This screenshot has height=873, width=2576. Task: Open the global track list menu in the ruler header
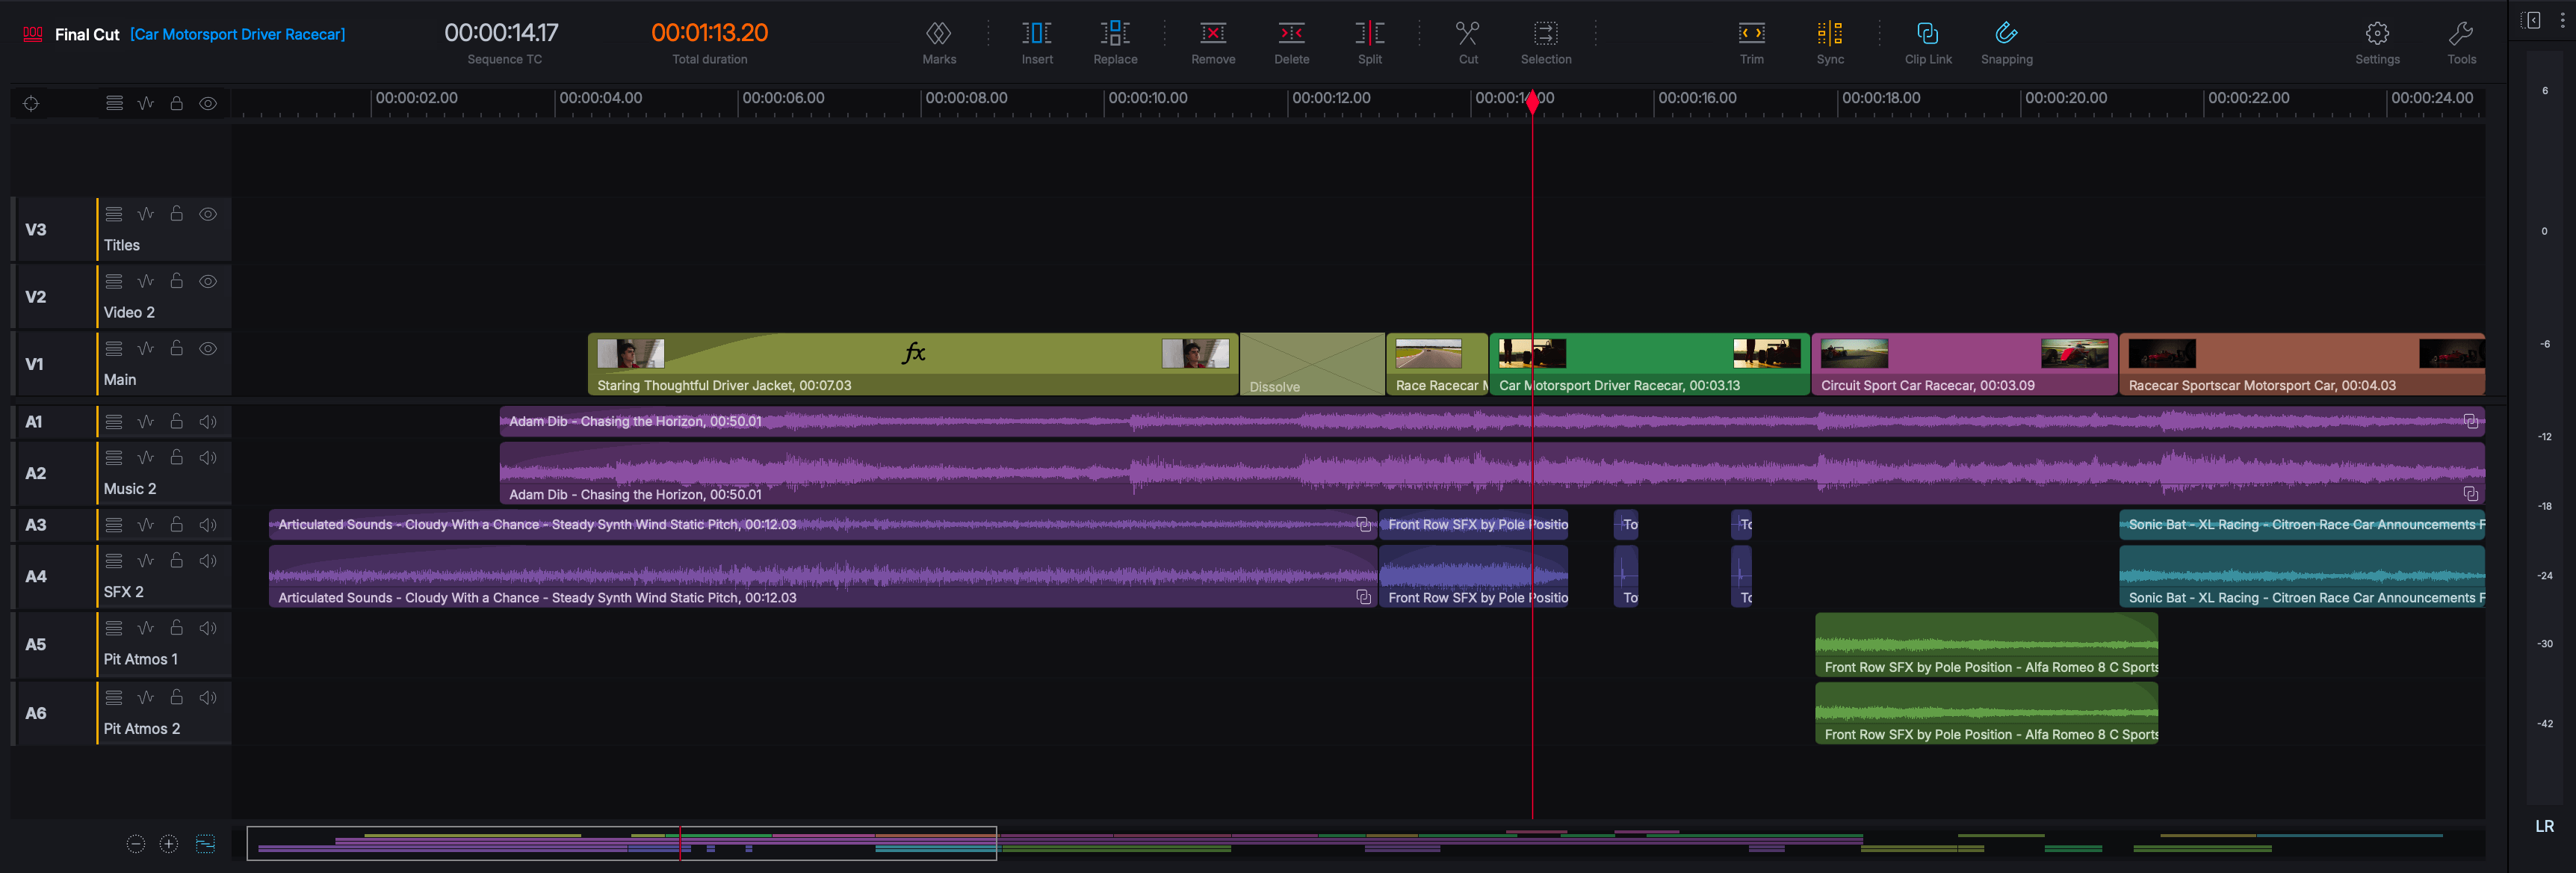(x=114, y=103)
